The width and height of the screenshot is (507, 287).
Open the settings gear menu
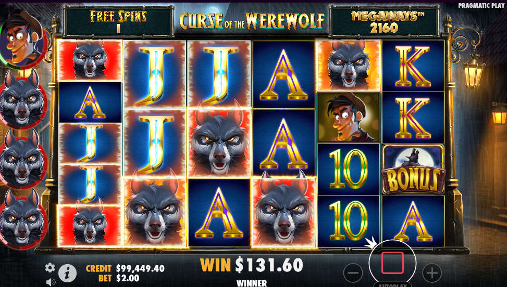click(50, 268)
